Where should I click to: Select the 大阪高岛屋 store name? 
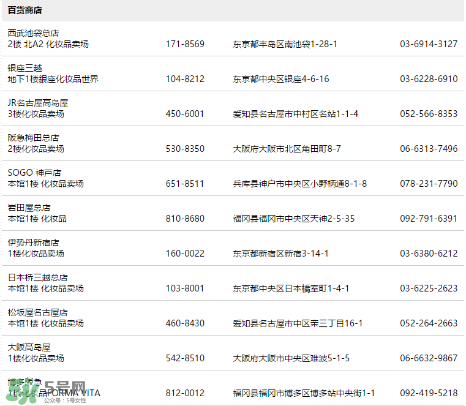[29, 347]
